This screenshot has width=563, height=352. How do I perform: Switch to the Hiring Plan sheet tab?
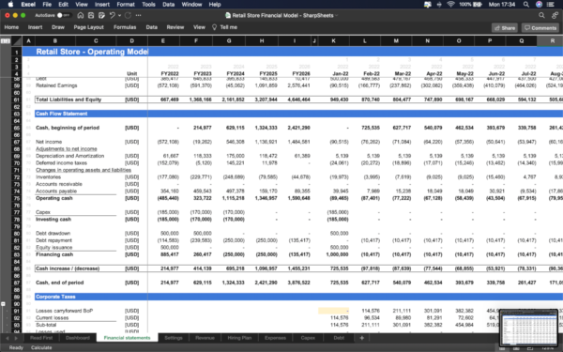point(239,338)
